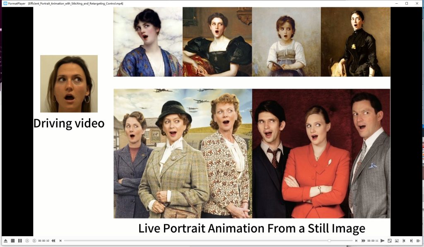This screenshot has height=247, width=424.
Task: Toggle fullscreen mode
Action: (390, 241)
